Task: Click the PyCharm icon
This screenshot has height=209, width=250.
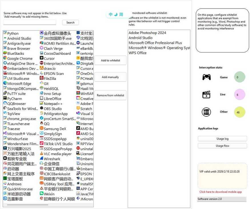Action: coord(5,98)
